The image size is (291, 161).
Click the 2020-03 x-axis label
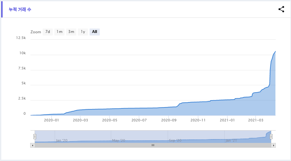click(x=80, y=120)
